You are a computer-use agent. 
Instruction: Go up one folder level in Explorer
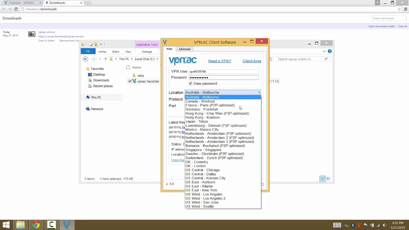(105, 59)
